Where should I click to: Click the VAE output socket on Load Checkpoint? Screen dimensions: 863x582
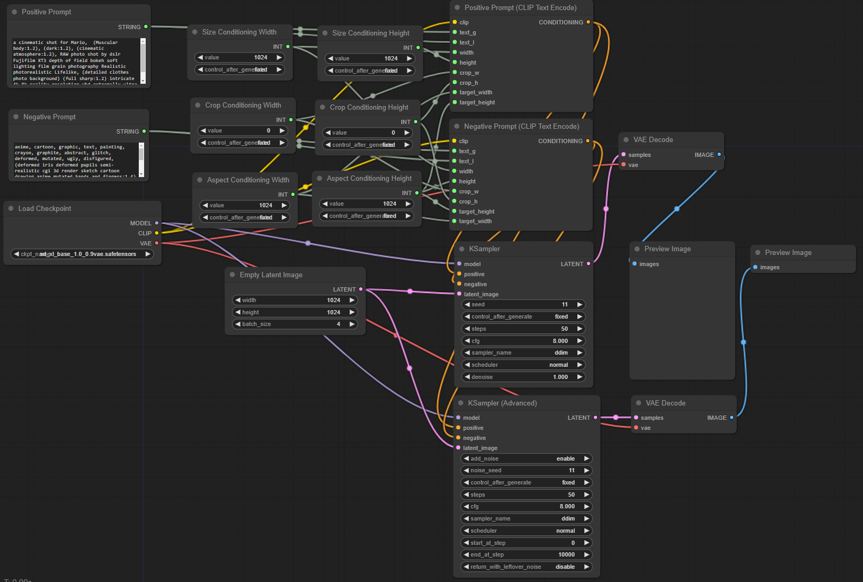(x=157, y=243)
